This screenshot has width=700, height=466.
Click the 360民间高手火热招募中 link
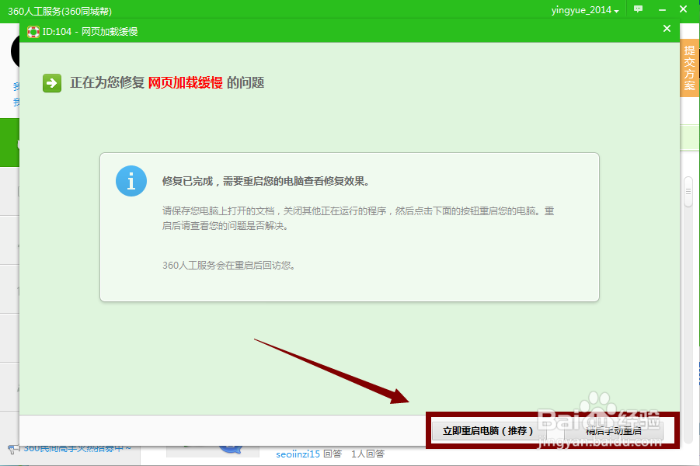click(77, 447)
